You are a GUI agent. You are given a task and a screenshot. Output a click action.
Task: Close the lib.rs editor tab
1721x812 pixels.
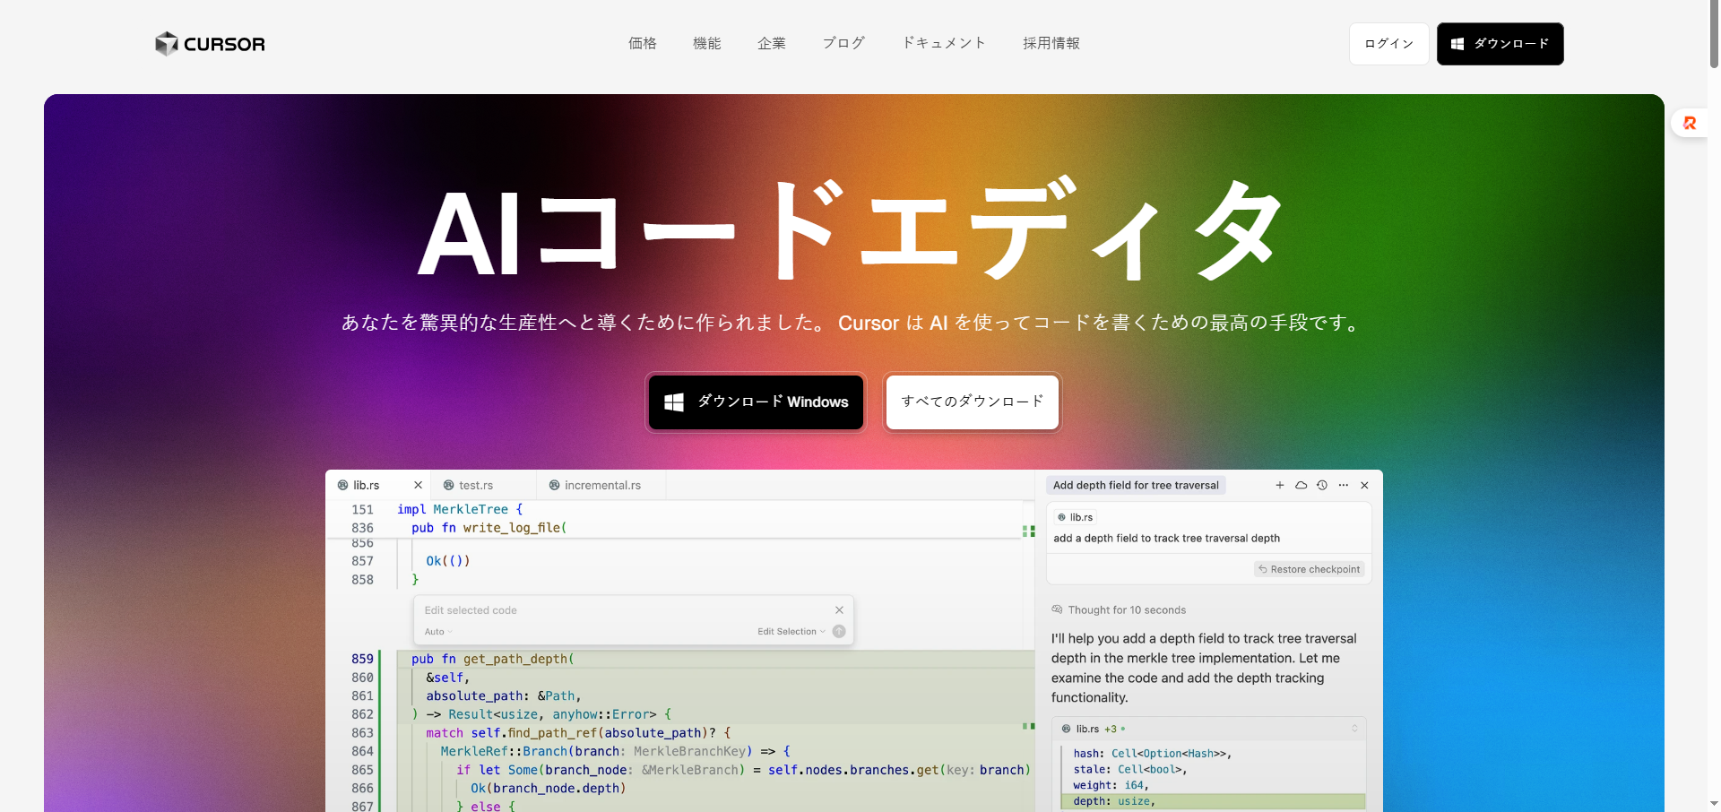418,485
